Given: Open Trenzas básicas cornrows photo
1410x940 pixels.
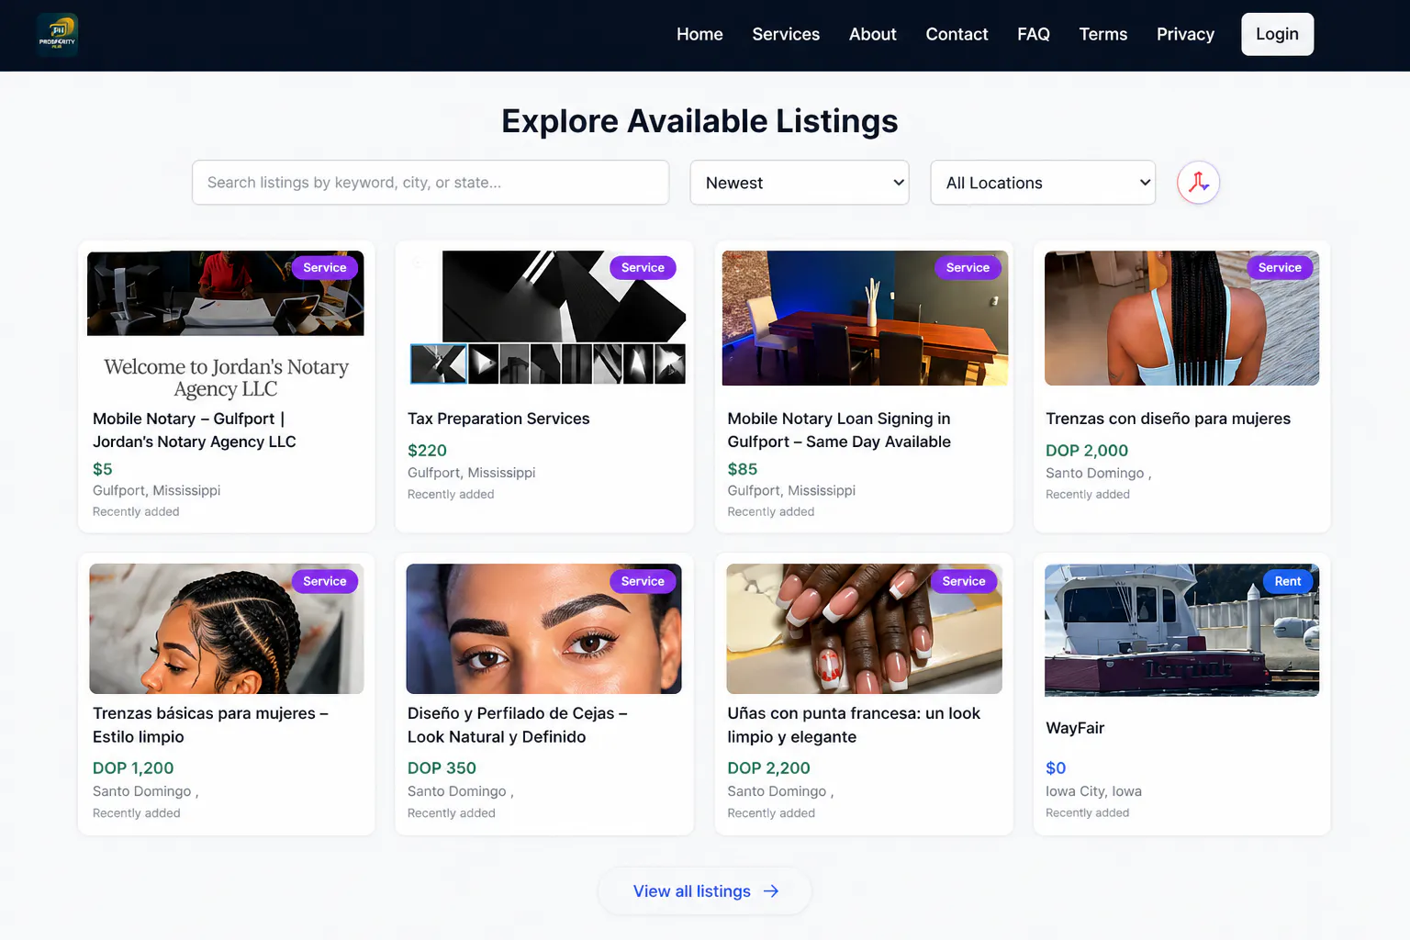Looking at the screenshot, I should tap(226, 629).
